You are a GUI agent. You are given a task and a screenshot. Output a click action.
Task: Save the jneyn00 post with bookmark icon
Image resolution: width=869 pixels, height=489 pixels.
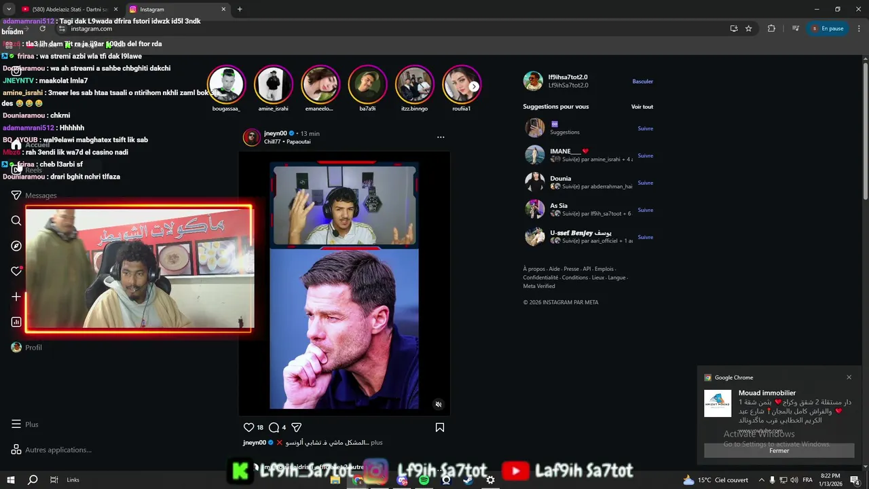point(440,427)
